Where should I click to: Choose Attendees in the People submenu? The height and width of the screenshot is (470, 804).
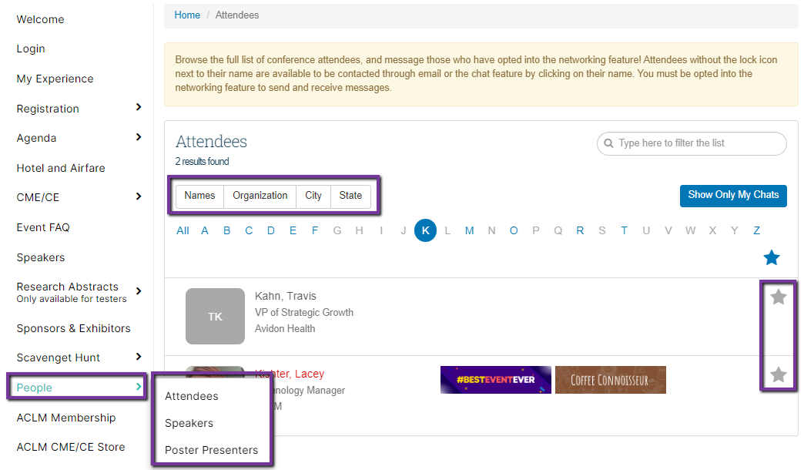pyautogui.click(x=191, y=396)
